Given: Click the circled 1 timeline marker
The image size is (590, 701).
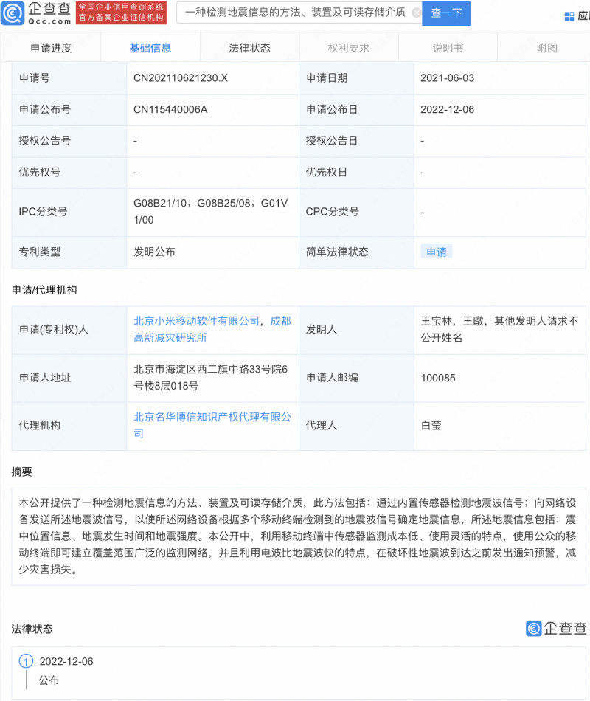Looking at the screenshot, I should point(27,662).
